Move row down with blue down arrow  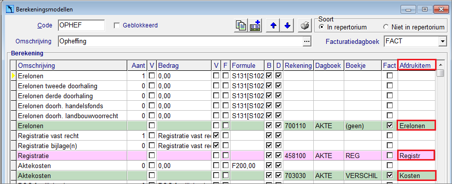click(287, 25)
